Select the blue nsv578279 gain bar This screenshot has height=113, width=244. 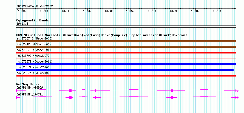coord(126,64)
